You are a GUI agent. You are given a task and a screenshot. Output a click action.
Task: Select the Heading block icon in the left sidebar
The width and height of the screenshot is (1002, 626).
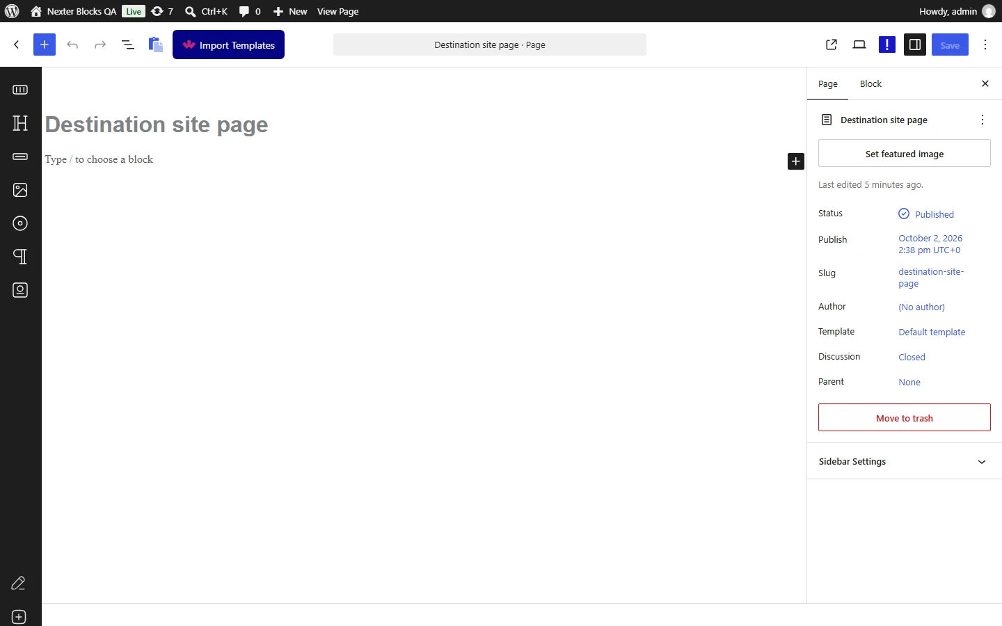[20, 123]
